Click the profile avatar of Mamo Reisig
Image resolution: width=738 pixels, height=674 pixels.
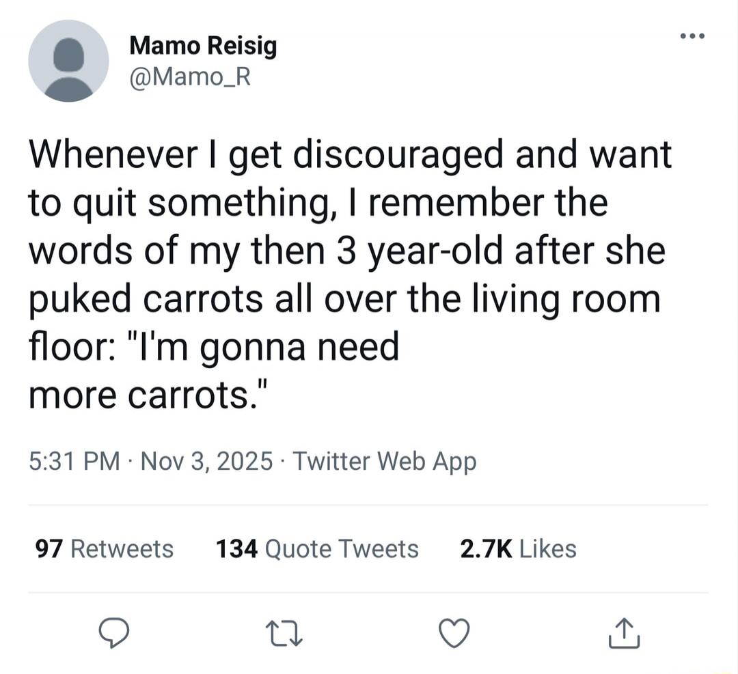(68, 60)
